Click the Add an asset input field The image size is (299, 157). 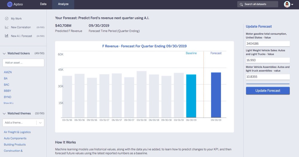coord(23,63)
